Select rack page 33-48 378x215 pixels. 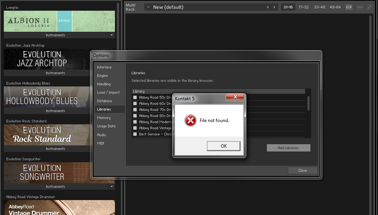(x=320, y=7)
